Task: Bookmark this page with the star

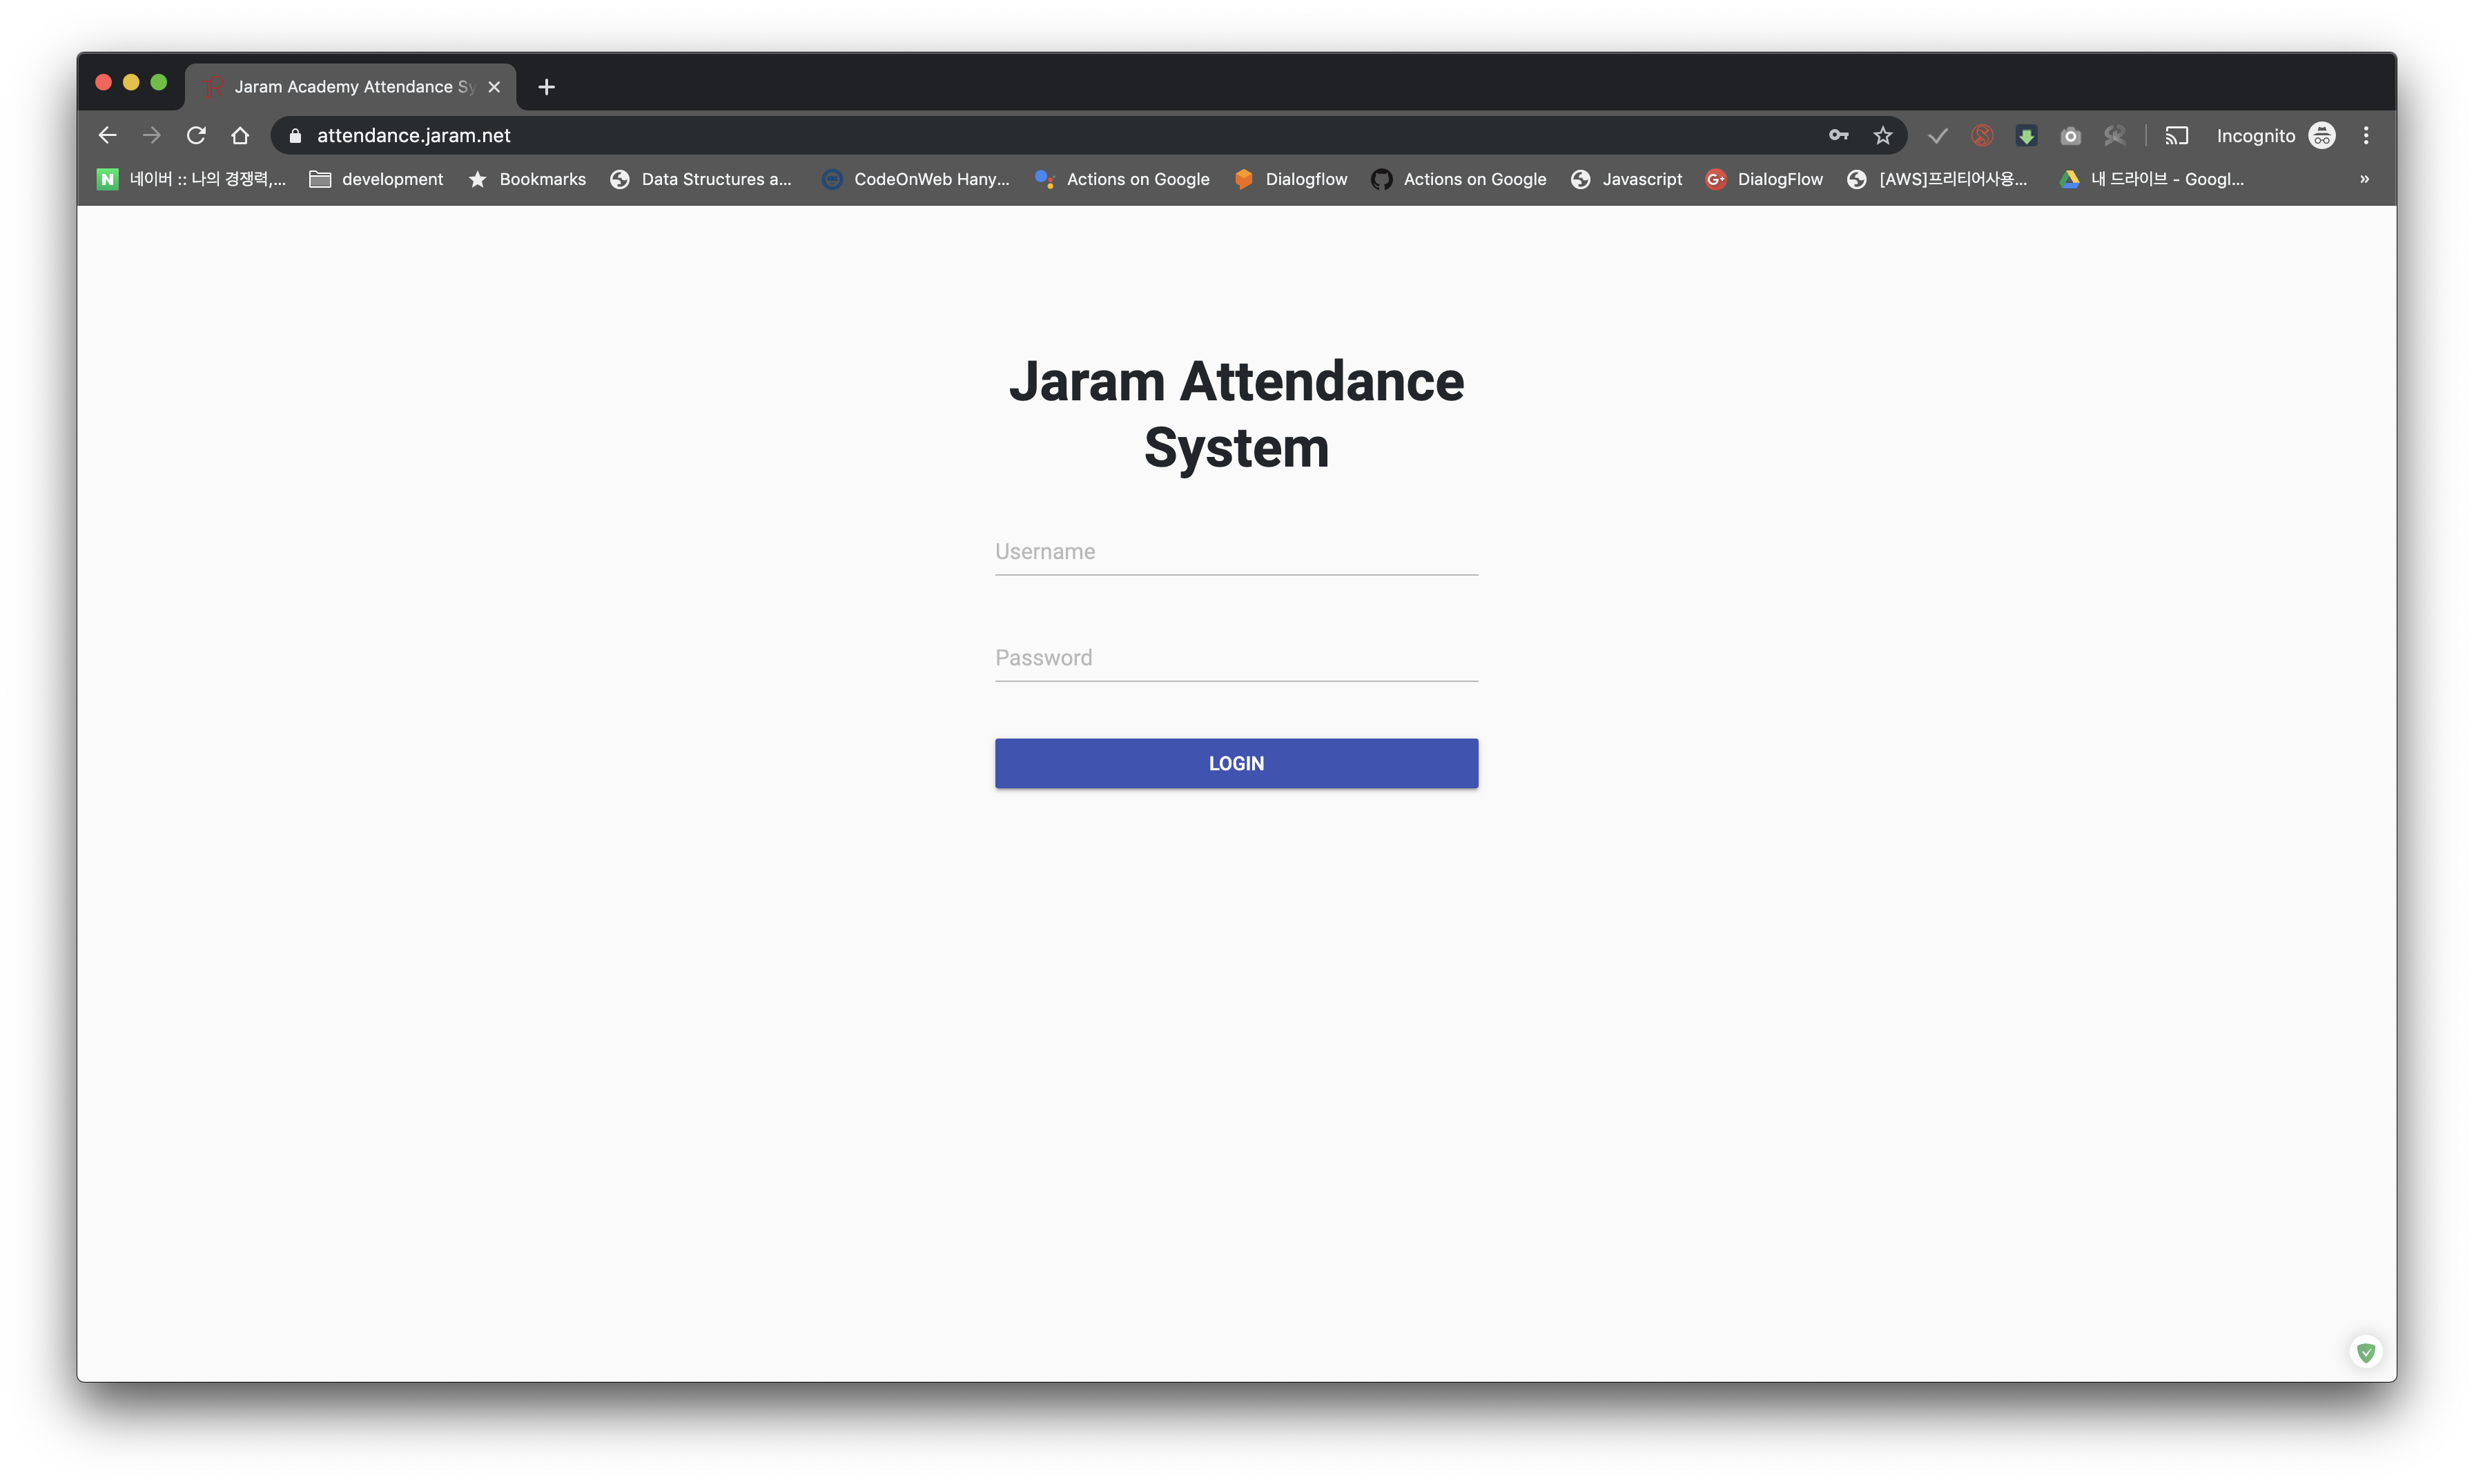Action: point(1882,135)
